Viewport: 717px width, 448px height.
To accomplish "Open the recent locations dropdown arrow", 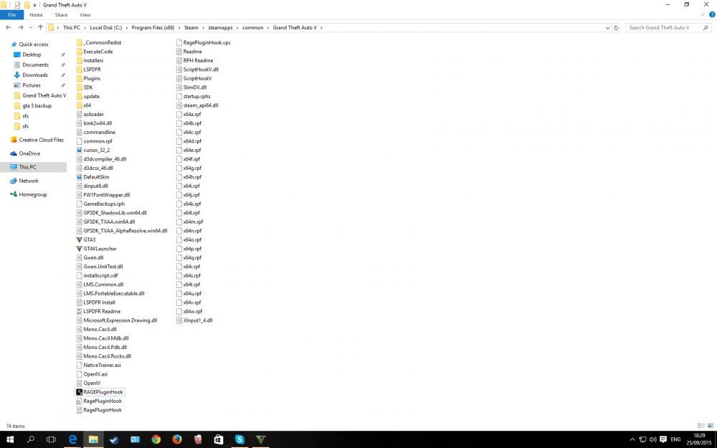I will point(31,28).
